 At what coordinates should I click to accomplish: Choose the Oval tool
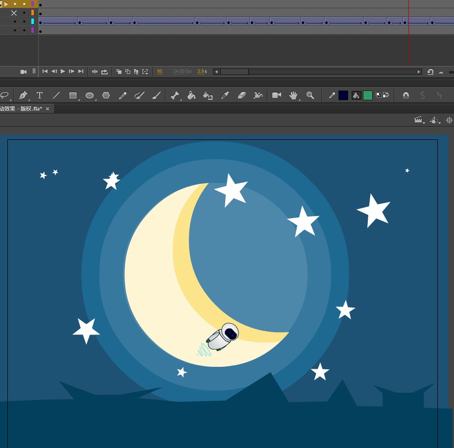(90, 95)
